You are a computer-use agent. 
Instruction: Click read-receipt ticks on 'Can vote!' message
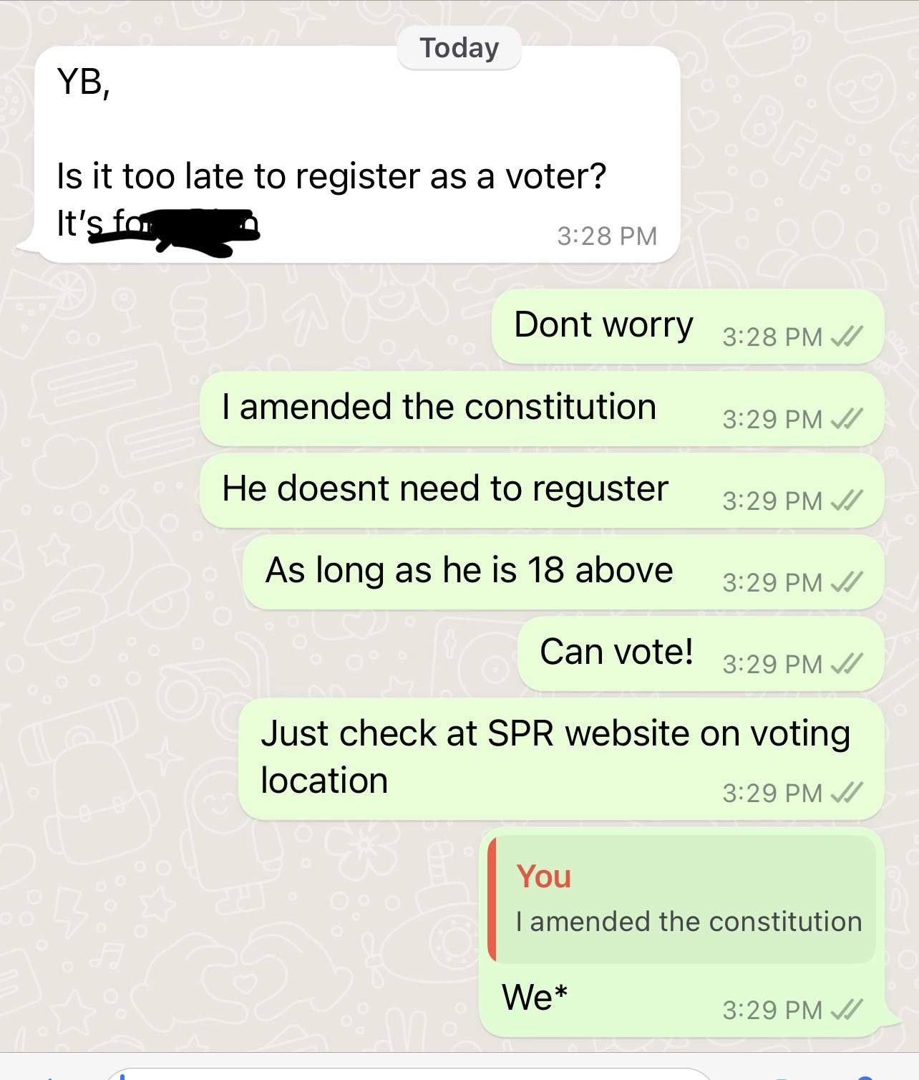point(847,663)
